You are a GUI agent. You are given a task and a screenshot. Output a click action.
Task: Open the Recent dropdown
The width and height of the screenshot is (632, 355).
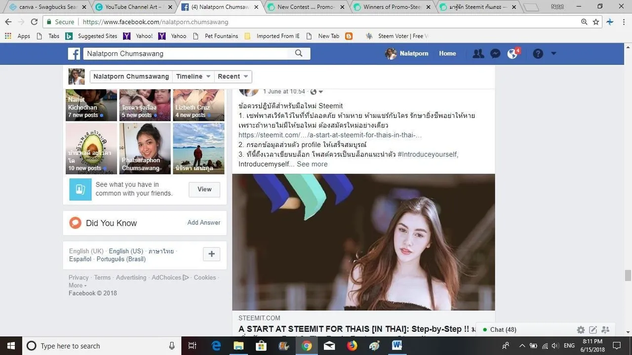click(x=233, y=76)
